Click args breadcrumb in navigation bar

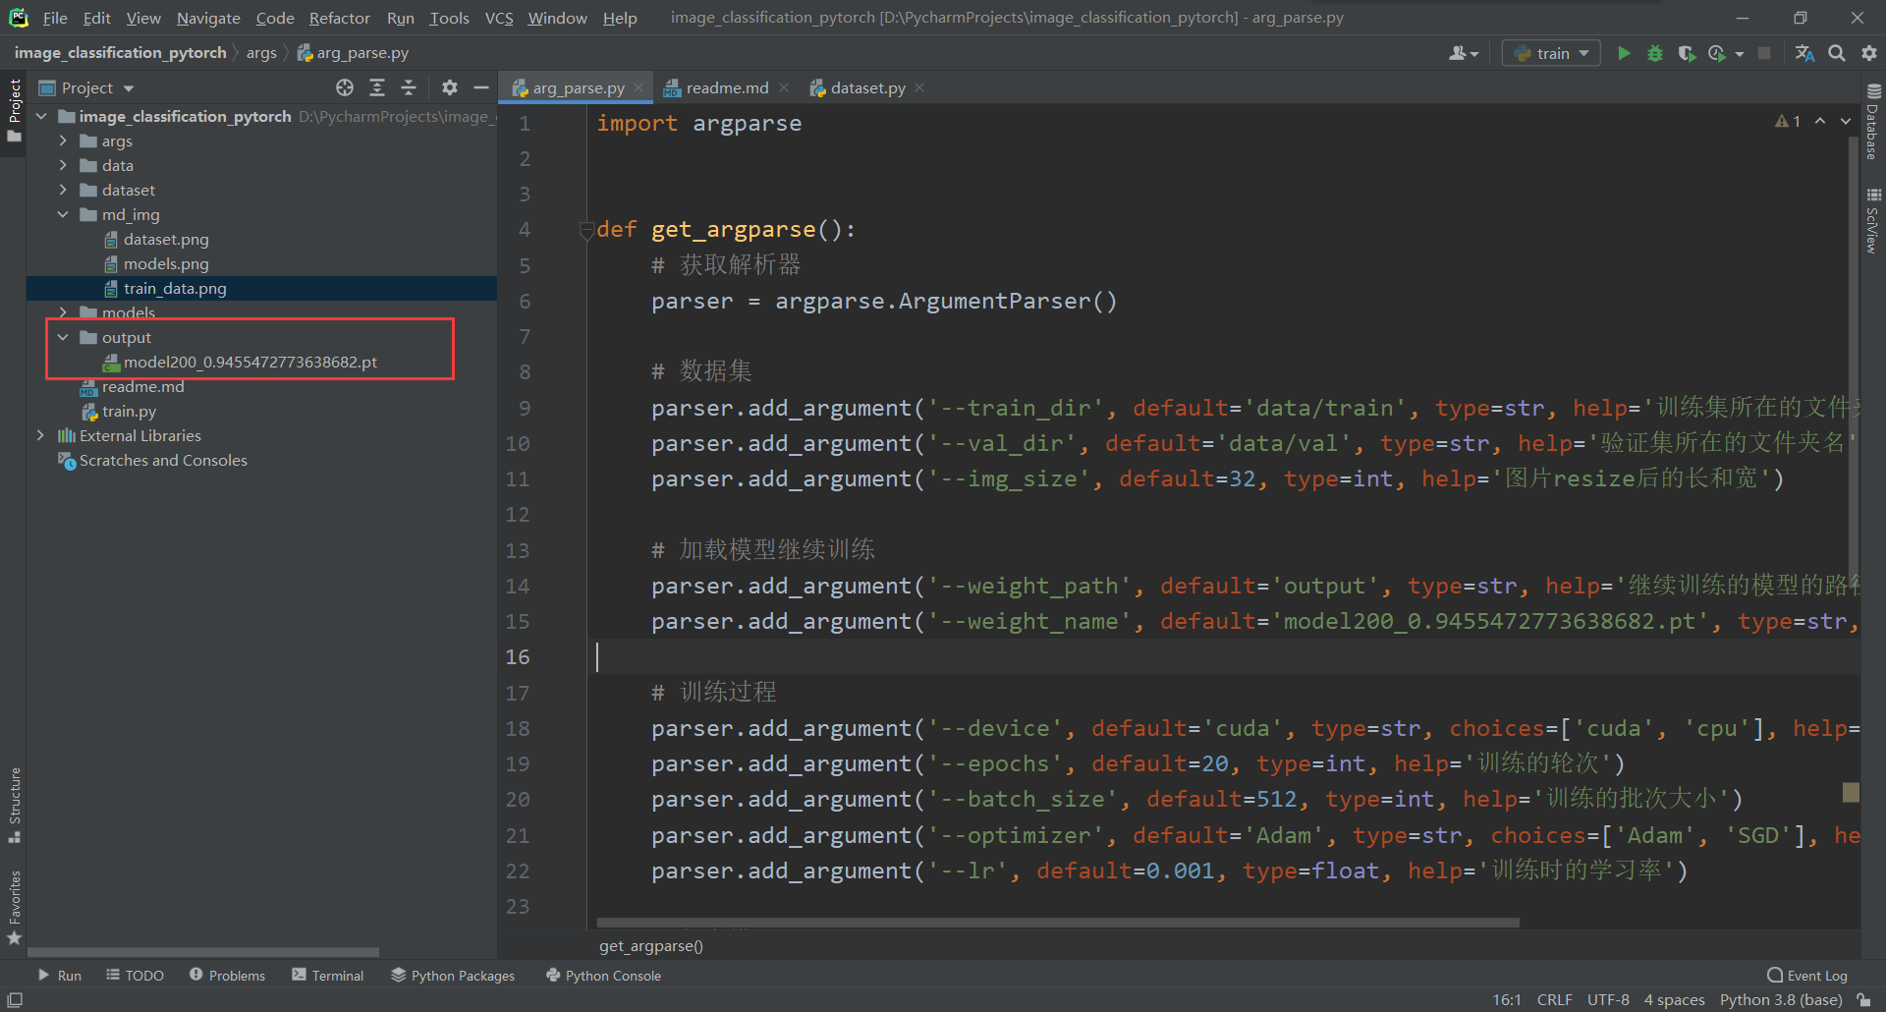point(261,53)
